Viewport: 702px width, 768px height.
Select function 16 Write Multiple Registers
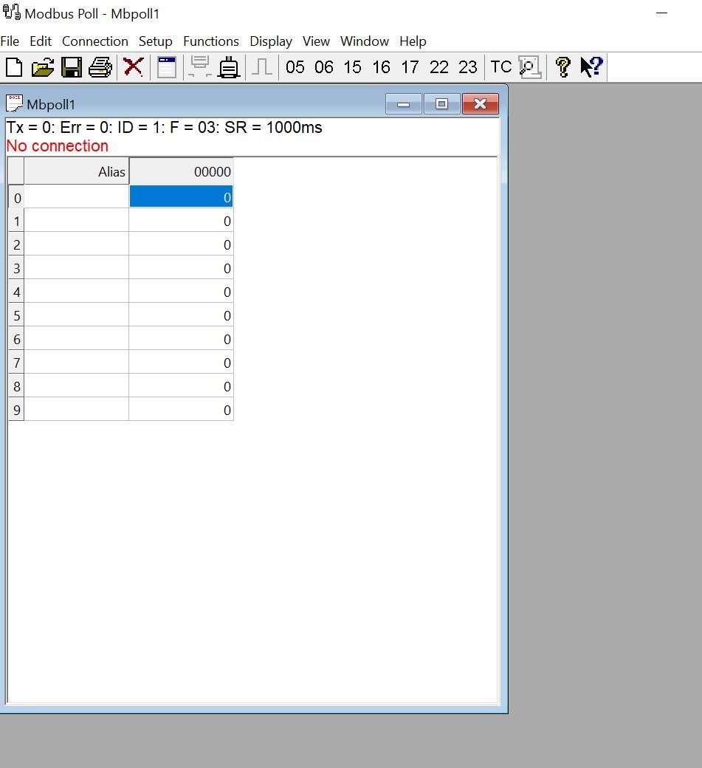coord(381,66)
